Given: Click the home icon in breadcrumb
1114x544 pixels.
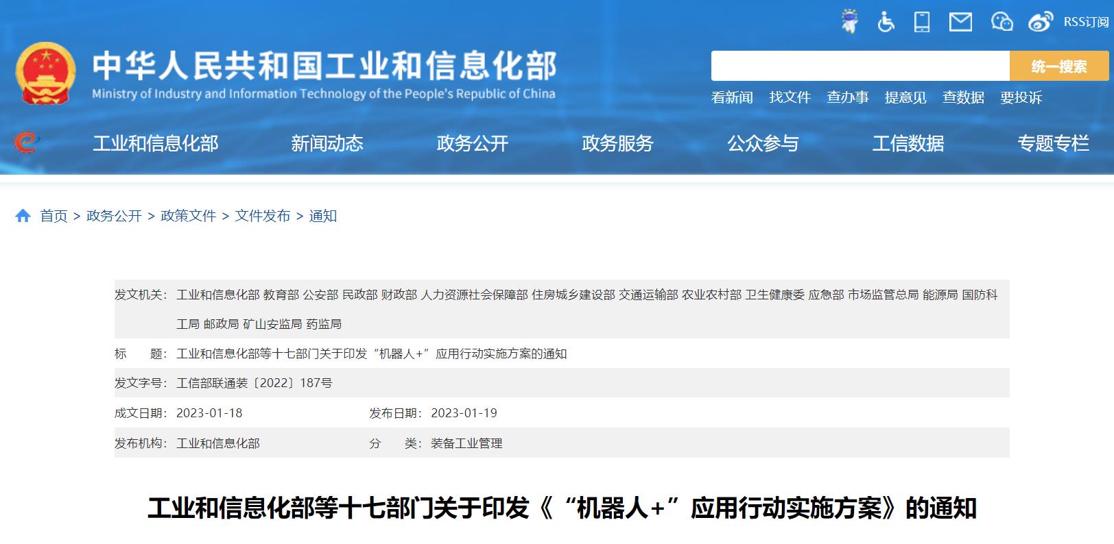Looking at the screenshot, I should [23, 216].
